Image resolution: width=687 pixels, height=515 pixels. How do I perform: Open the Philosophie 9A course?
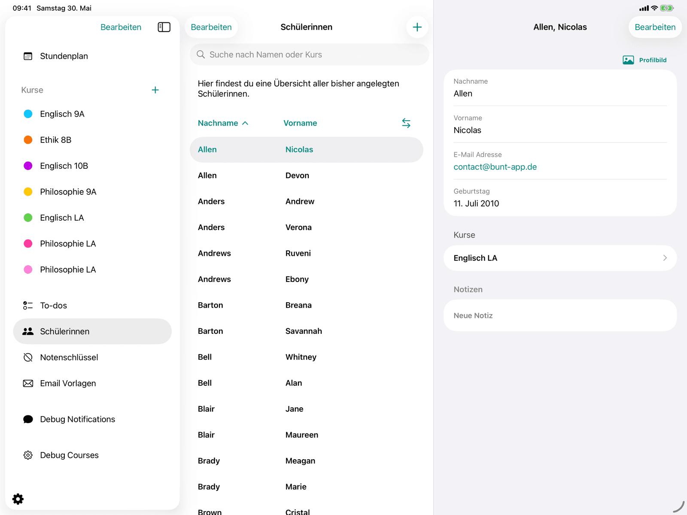tap(92, 192)
